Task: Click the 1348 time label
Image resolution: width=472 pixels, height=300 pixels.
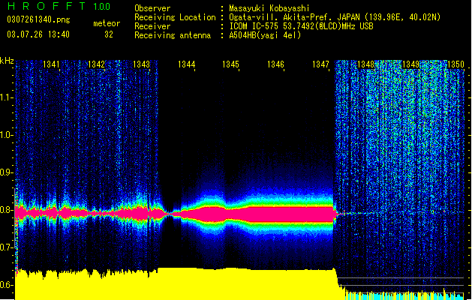Action: [365, 64]
